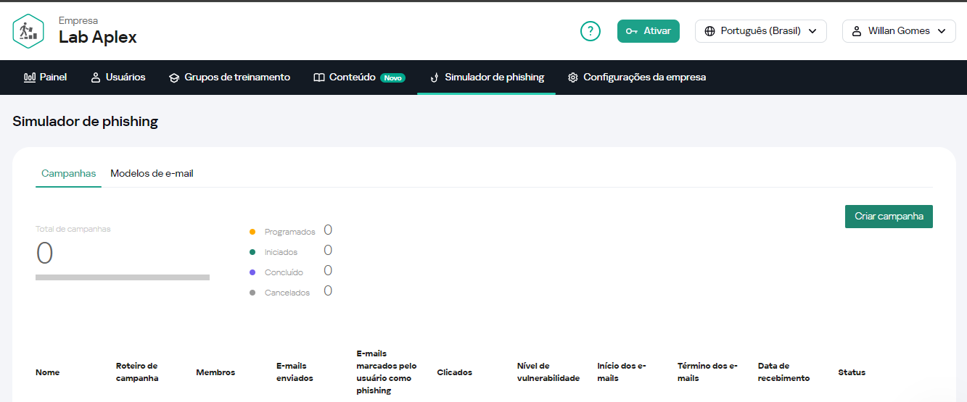Open the help question mark icon

point(591,31)
